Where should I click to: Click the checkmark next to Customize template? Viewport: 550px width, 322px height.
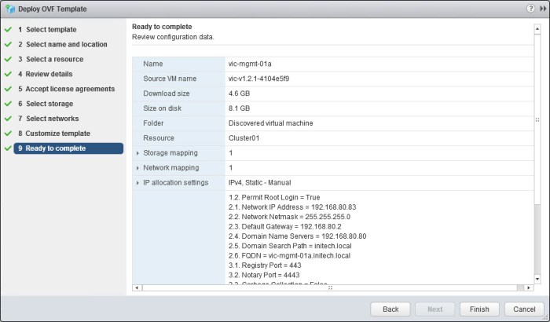click(7, 134)
